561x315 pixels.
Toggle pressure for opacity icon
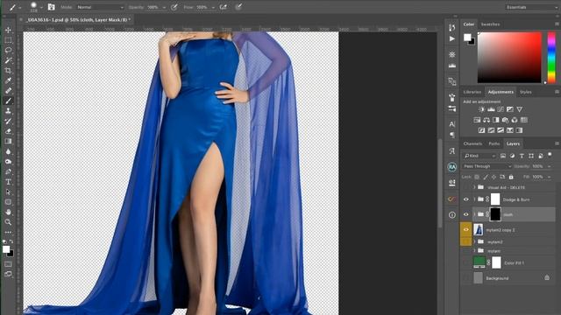click(174, 7)
